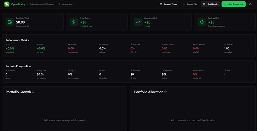Click the 0 transactions badge

point(66,4)
